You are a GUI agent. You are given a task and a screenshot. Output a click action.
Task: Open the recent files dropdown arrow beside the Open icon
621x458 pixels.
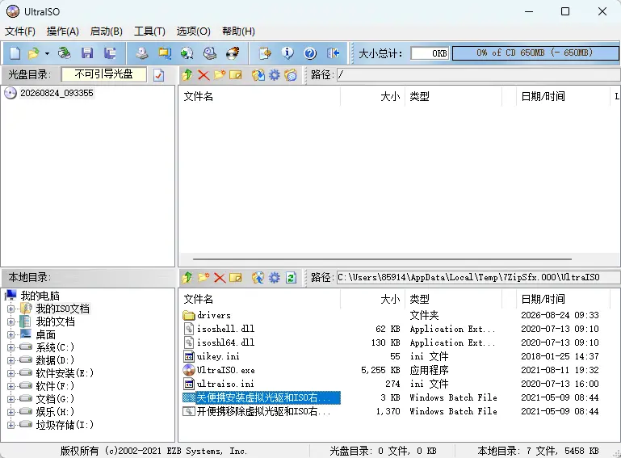tap(47, 53)
